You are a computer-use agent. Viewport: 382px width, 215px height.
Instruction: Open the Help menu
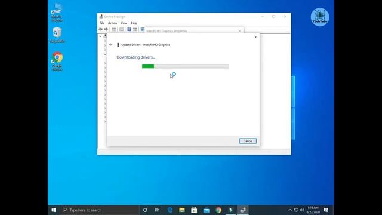134,23
